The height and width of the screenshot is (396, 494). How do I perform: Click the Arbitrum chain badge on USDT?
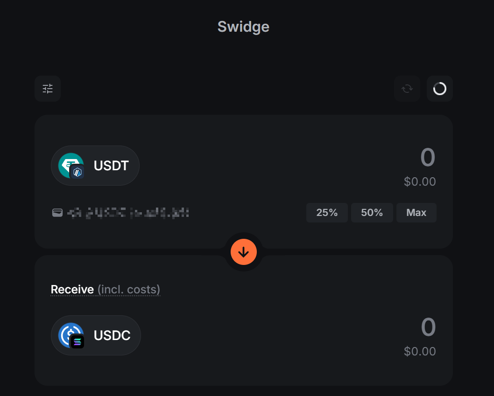click(77, 172)
